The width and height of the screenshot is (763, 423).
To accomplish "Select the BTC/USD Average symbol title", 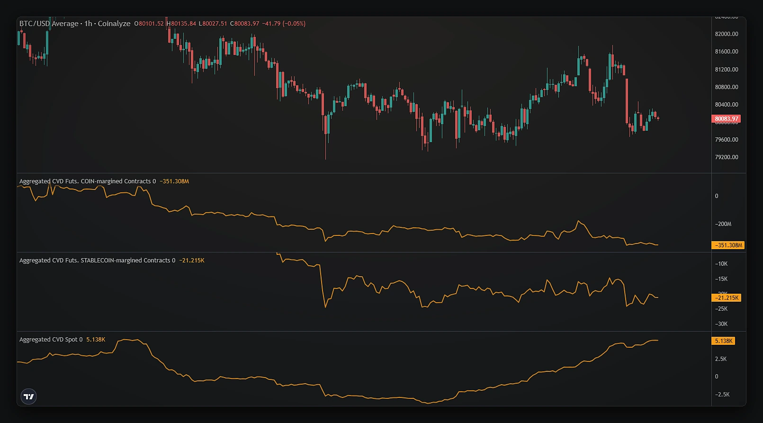I will click(49, 23).
